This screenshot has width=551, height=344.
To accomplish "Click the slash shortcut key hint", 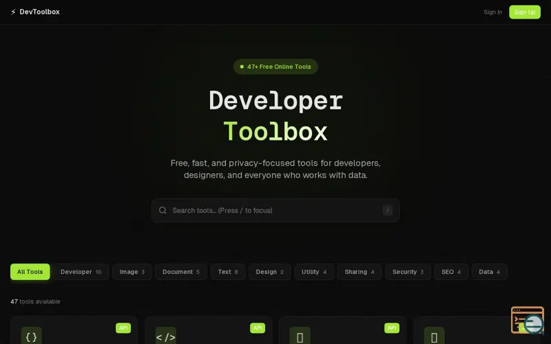I will click(x=387, y=211).
